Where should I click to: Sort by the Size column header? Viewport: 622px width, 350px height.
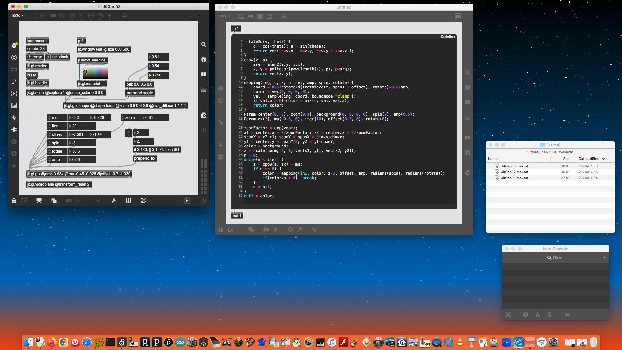[566, 159]
